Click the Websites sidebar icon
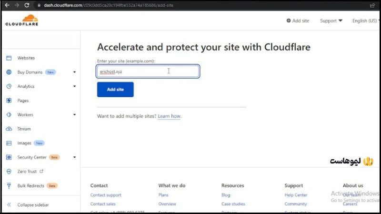This screenshot has height=214, width=381. click(9, 58)
